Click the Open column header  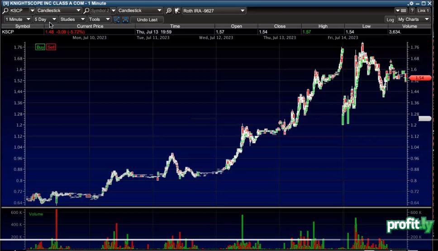click(236, 26)
